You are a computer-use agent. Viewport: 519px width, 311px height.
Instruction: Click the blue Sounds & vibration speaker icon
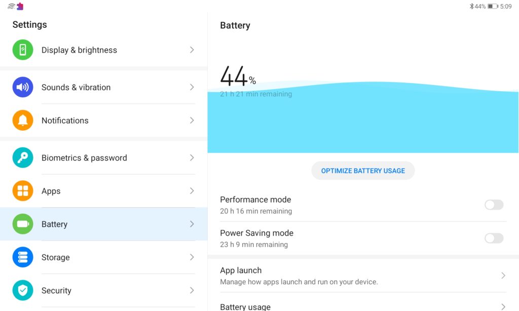pyautogui.click(x=23, y=87)
